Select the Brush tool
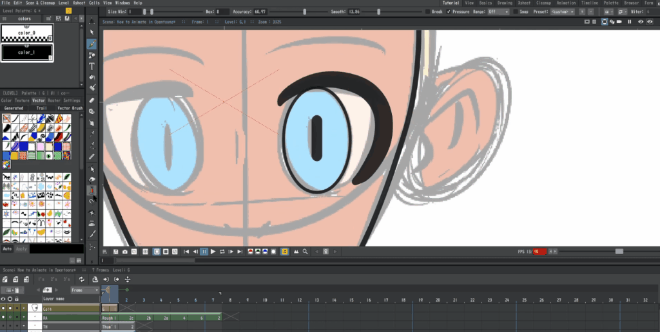 (92, 44)
